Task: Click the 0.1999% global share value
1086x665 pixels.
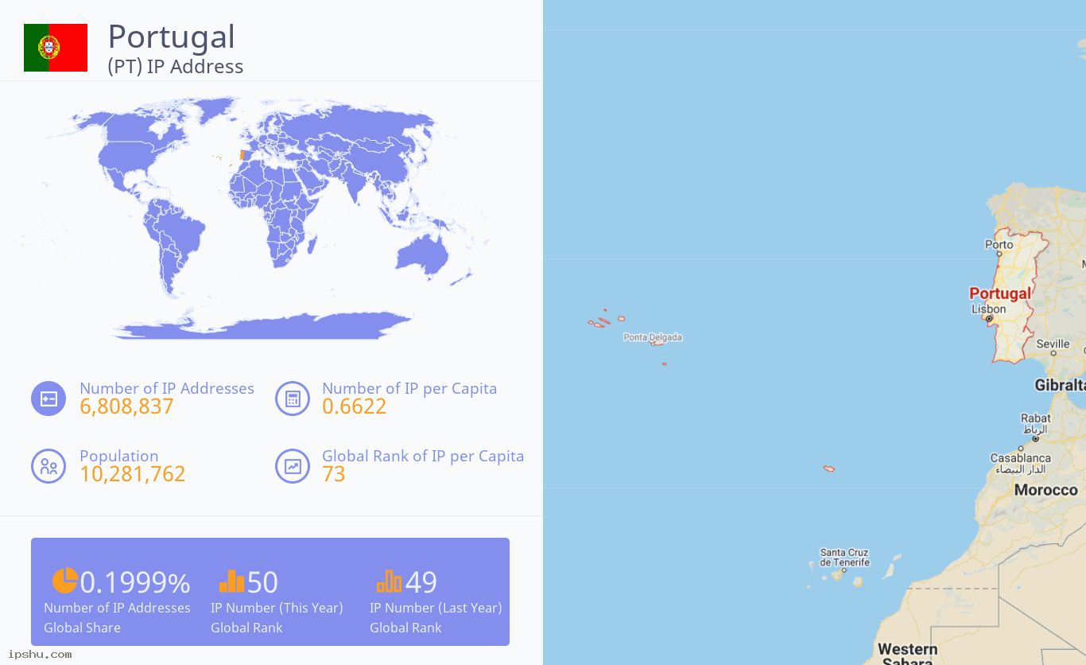Action: [x=135, y=583]
